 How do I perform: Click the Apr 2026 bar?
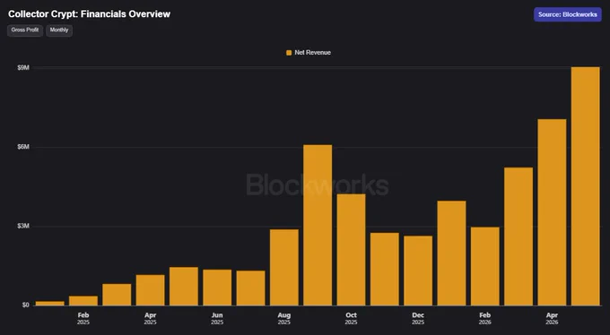[552, 212]
